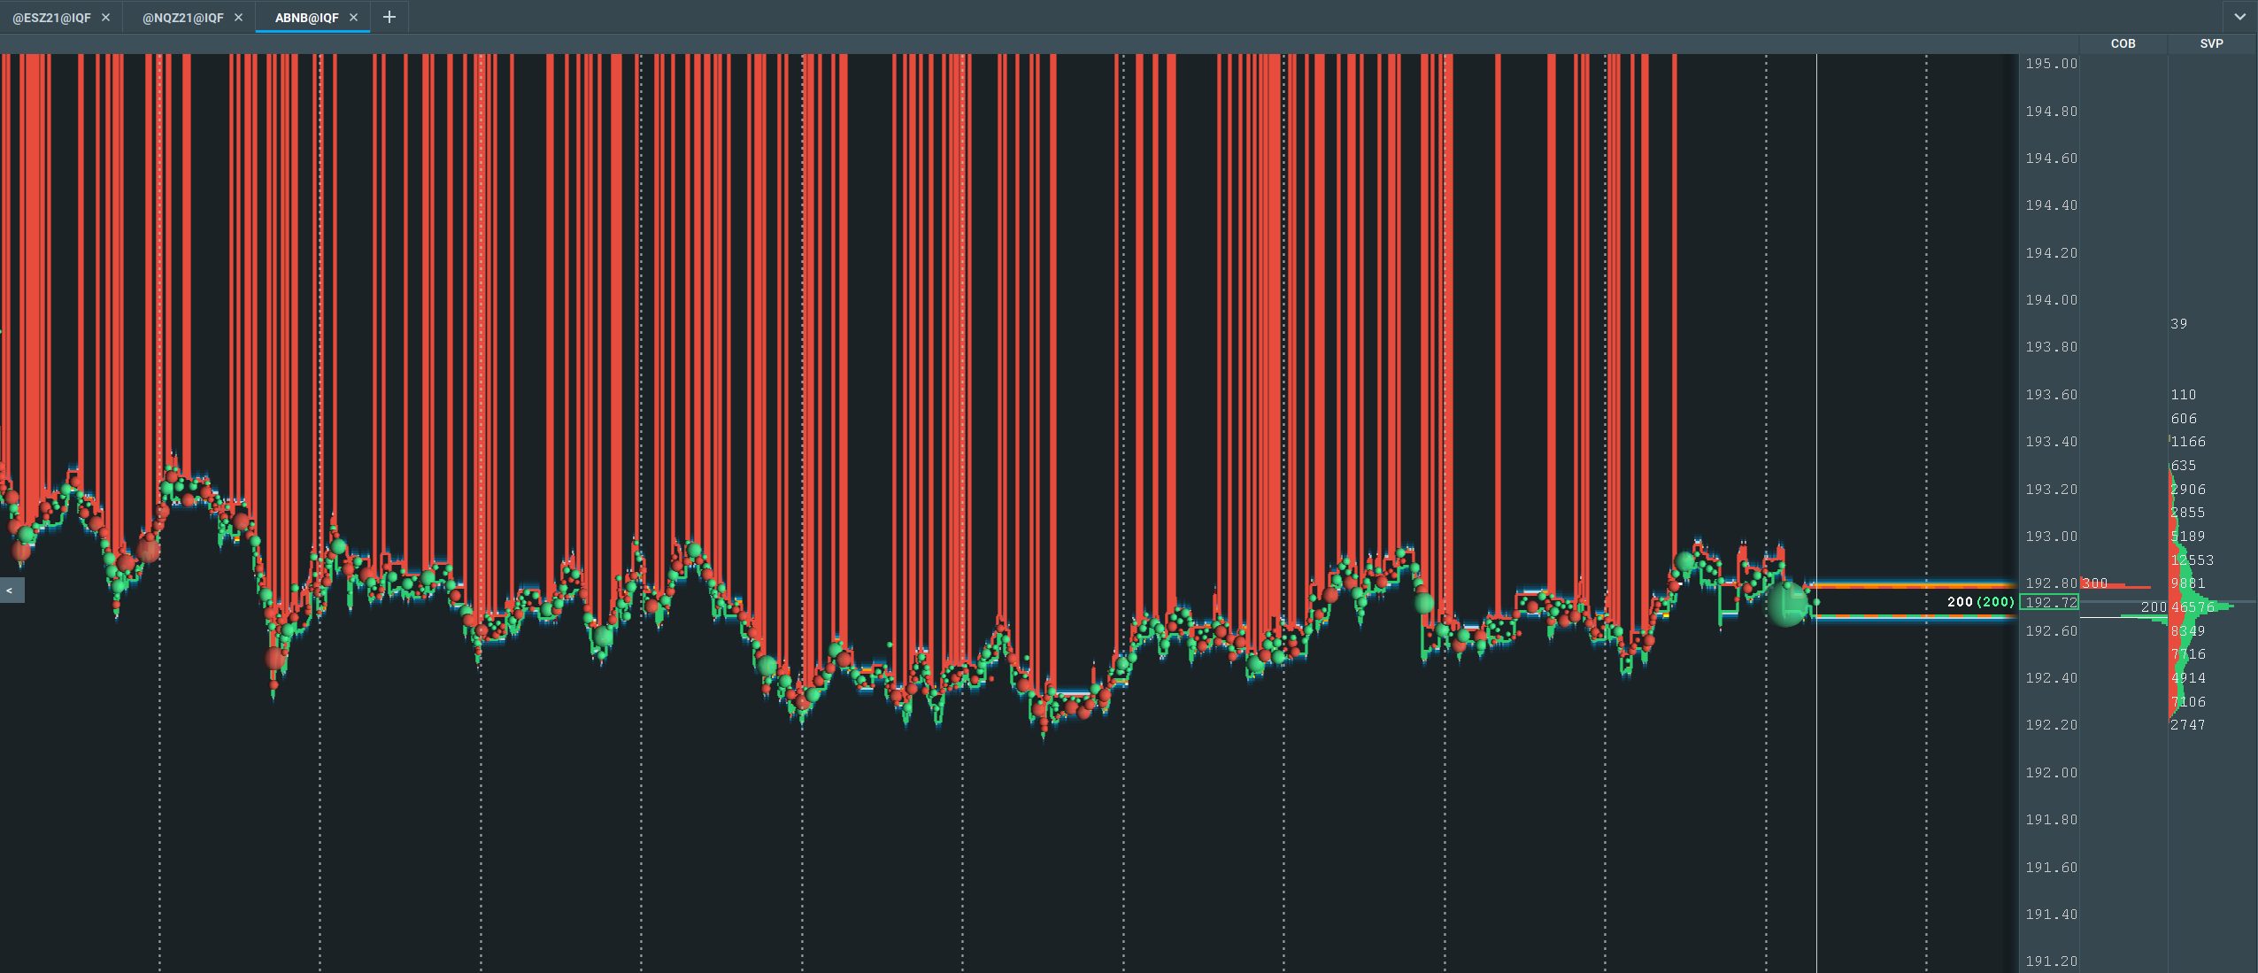Click the large green volume bubble

[1786, 605]
